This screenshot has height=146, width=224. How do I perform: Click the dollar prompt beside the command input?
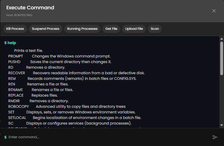pyautogui.click(x=5, y=137)
